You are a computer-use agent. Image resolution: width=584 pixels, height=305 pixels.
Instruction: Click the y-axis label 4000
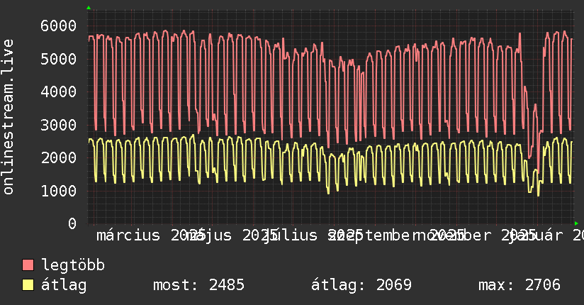[x=59, y=91]
